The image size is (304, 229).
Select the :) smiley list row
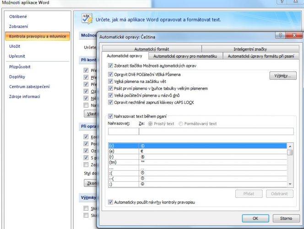point(198,184)
